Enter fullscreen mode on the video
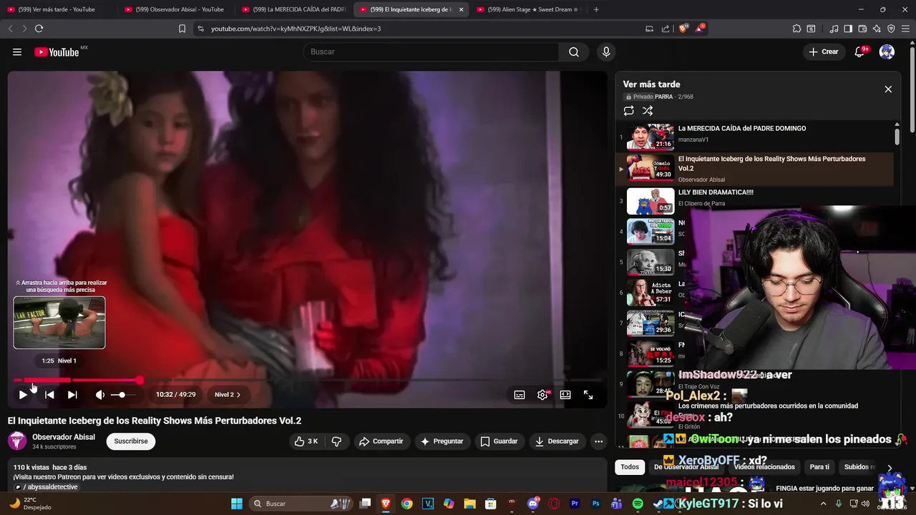The height and width of the screenshot is (515, 916). pos(588,395)
